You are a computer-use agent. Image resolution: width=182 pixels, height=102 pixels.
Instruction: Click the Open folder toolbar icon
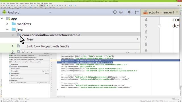click(1, 5)
